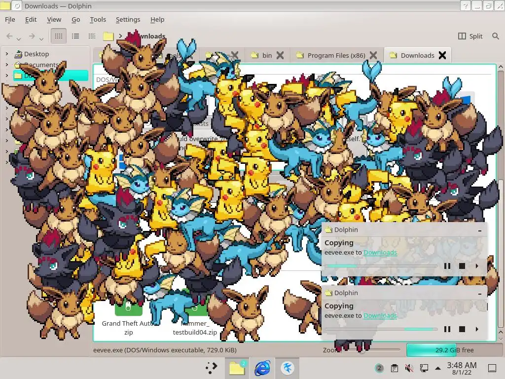
Task: Open the clipboard tray icon
Action: click(x=394, y=368)
